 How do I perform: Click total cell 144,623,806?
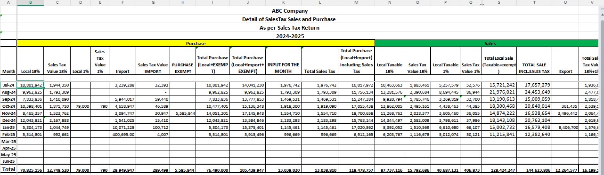(534, 169)
